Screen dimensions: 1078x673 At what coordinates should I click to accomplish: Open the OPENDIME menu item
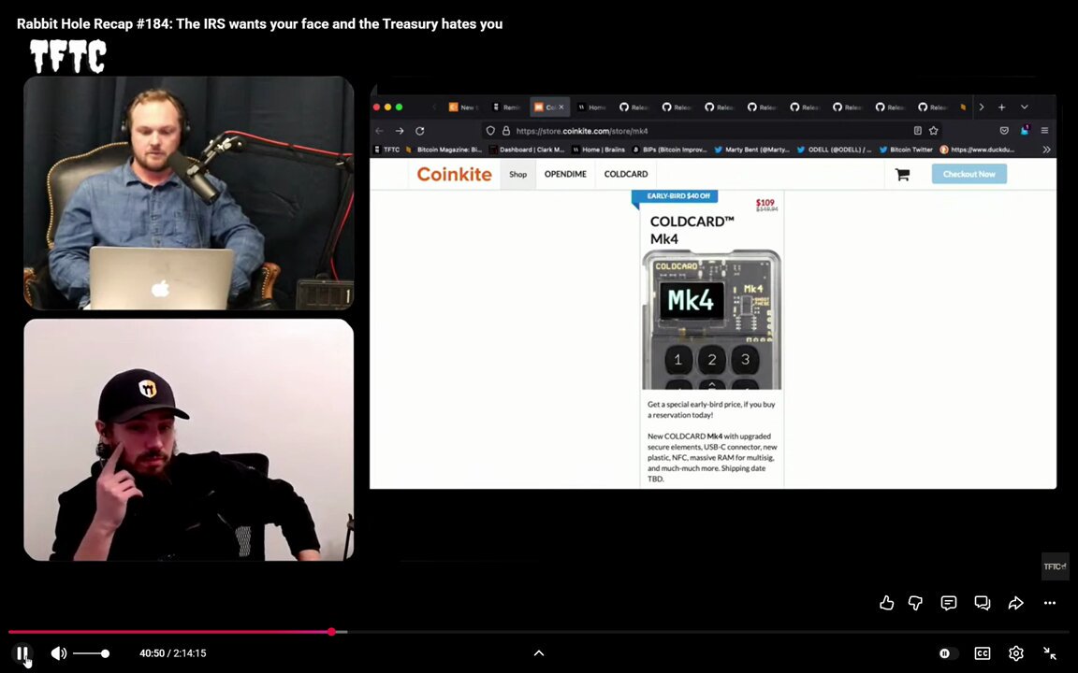click(x=565, y=175)
